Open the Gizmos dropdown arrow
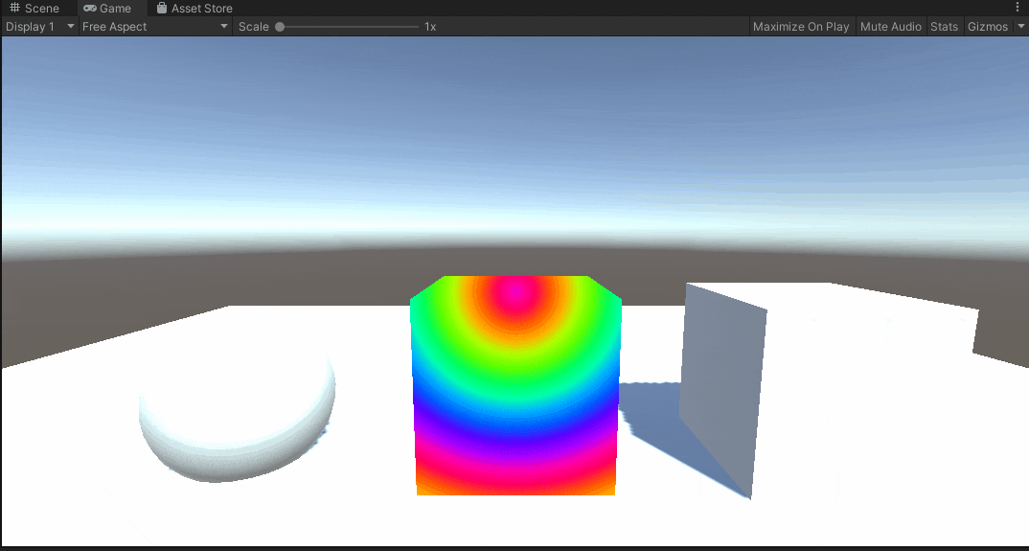1029x551 pixels. coord(1020,27)
